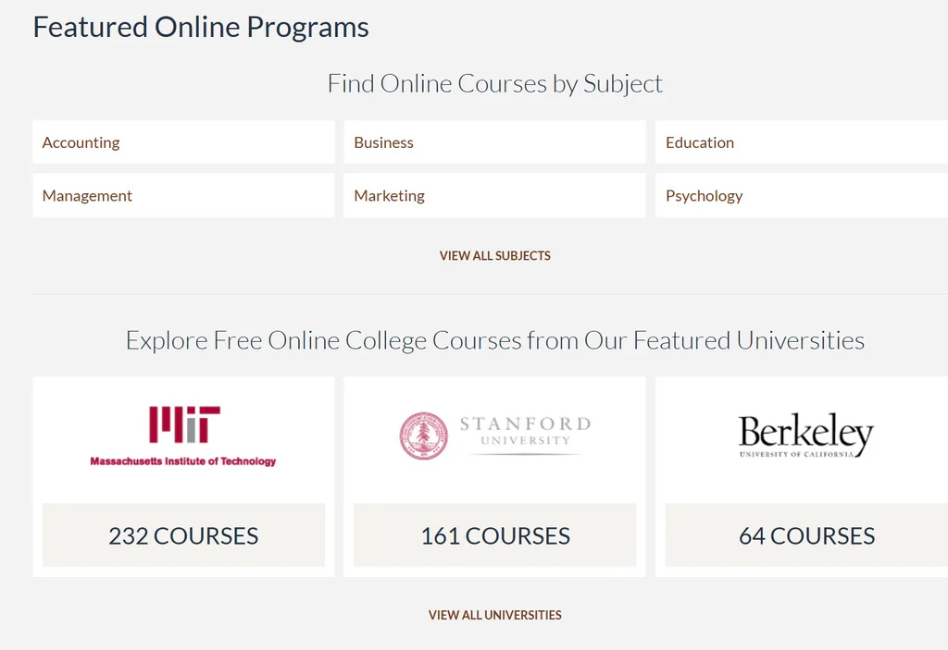The image size is (948, 650).
Task: Open Berkeley's 64 COURSES button
Action: 806,535
